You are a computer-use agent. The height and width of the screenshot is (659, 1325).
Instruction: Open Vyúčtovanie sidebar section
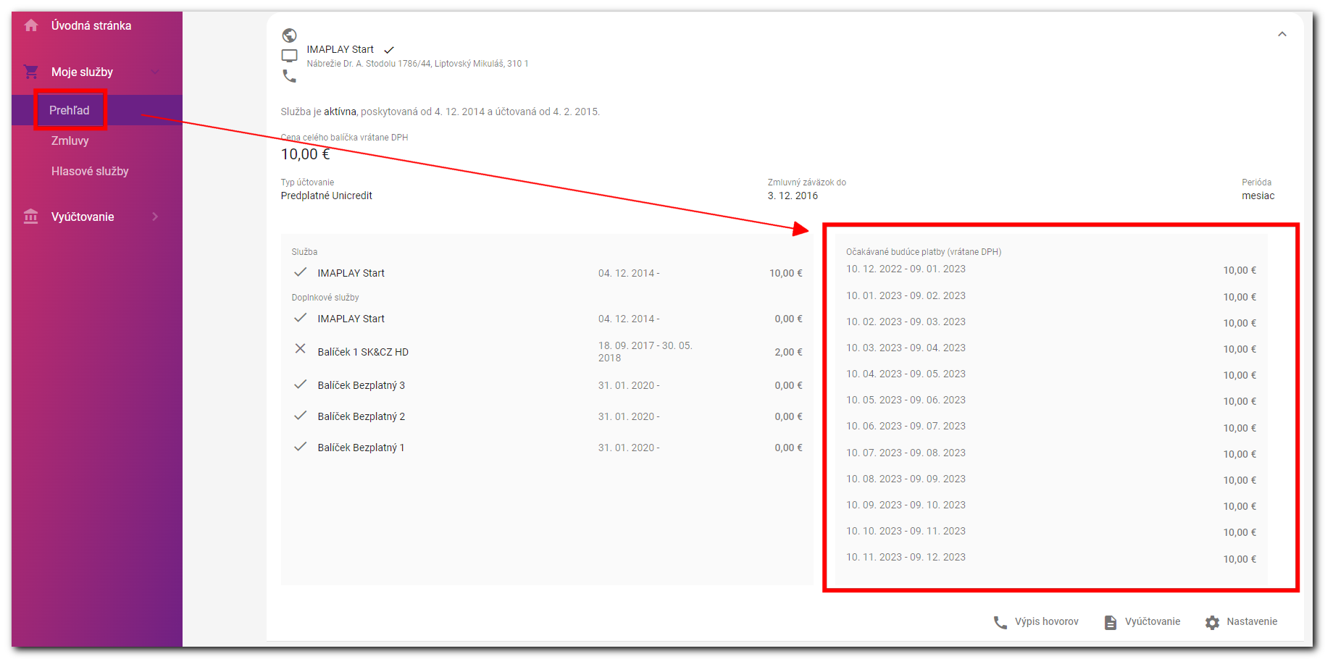click(x=83, y=217)
